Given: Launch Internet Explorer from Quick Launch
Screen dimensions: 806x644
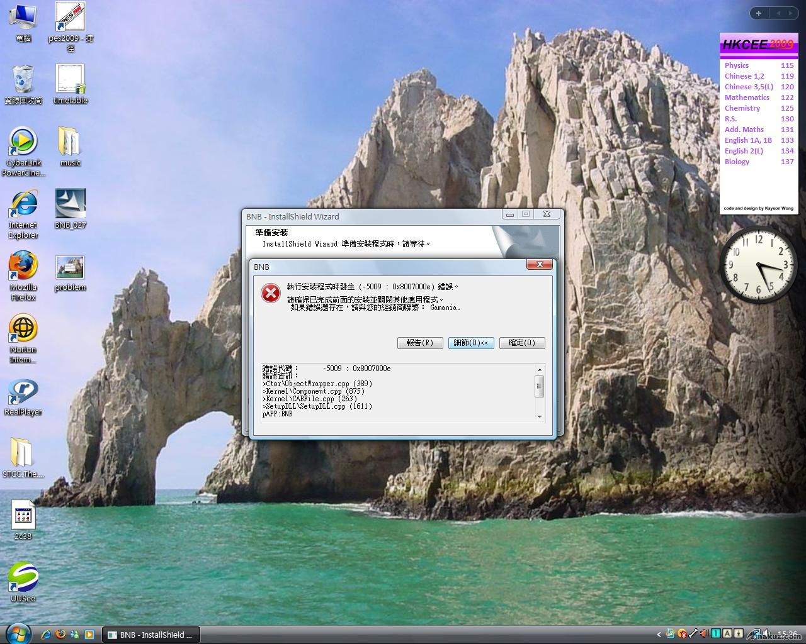Looking at the screenshot, I should coord(45,635).
